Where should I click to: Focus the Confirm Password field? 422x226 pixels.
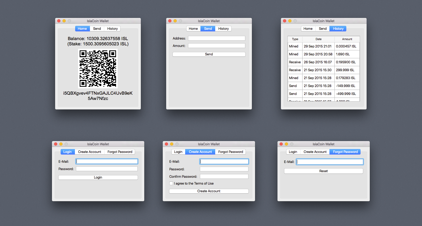click(224, 176)
